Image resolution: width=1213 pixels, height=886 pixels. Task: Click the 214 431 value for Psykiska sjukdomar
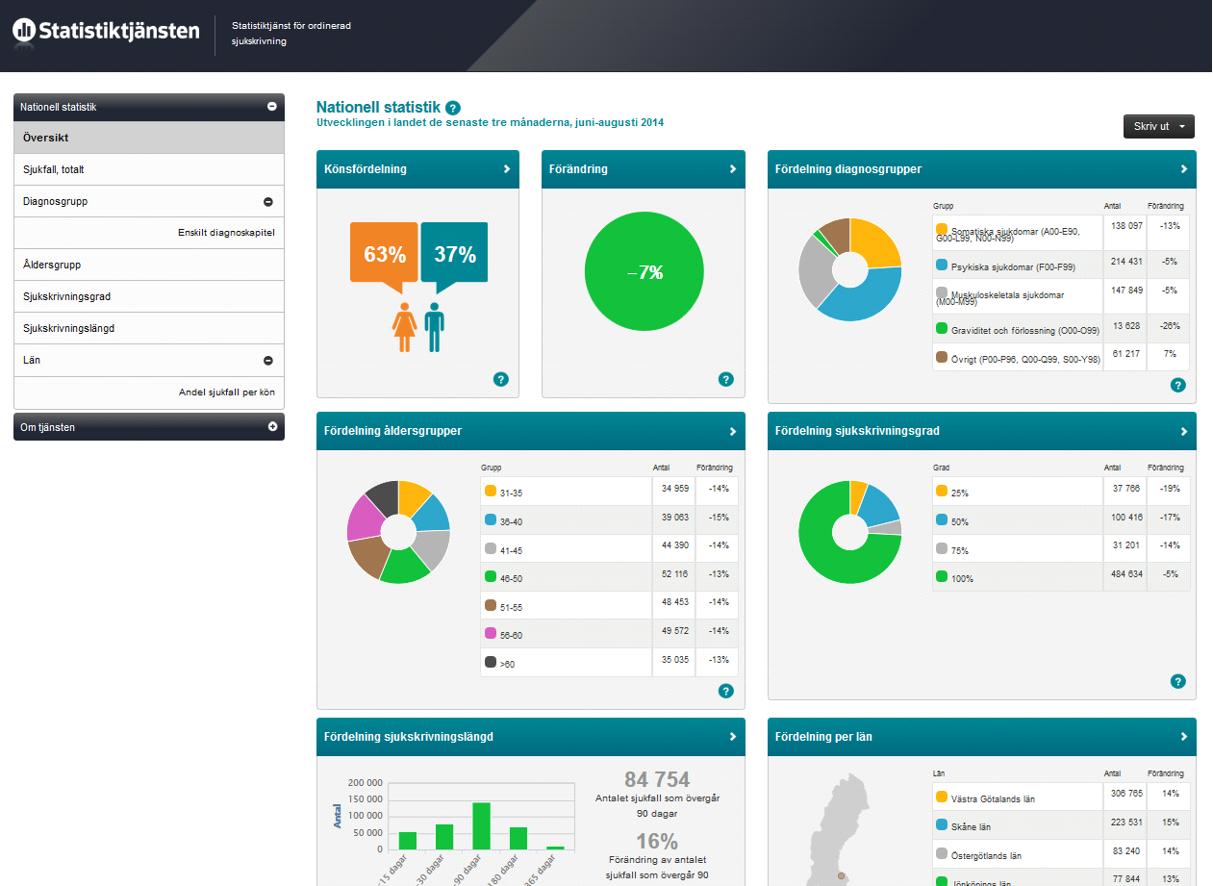pyautogui.click(x=1125, y=262)
